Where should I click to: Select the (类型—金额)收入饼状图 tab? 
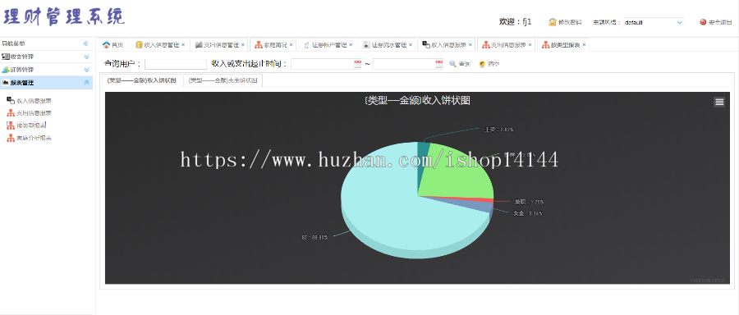[x=141, y=80]
